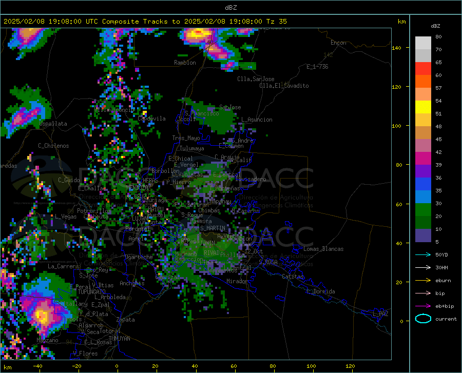Screen dimensions: 462x373
Task: Click the La_Carrera place label
Action: (x=63, y=266)
